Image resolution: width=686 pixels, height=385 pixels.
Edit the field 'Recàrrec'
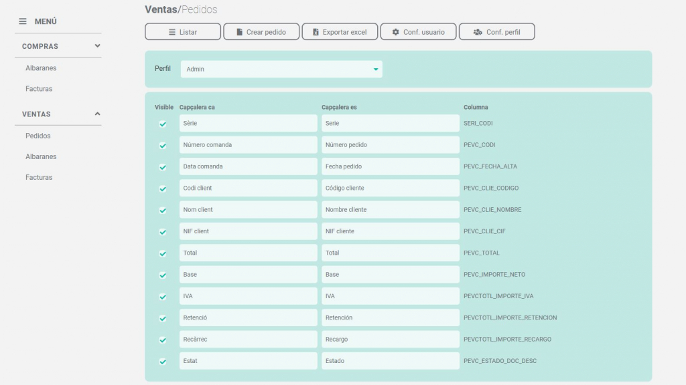(248, 339)
